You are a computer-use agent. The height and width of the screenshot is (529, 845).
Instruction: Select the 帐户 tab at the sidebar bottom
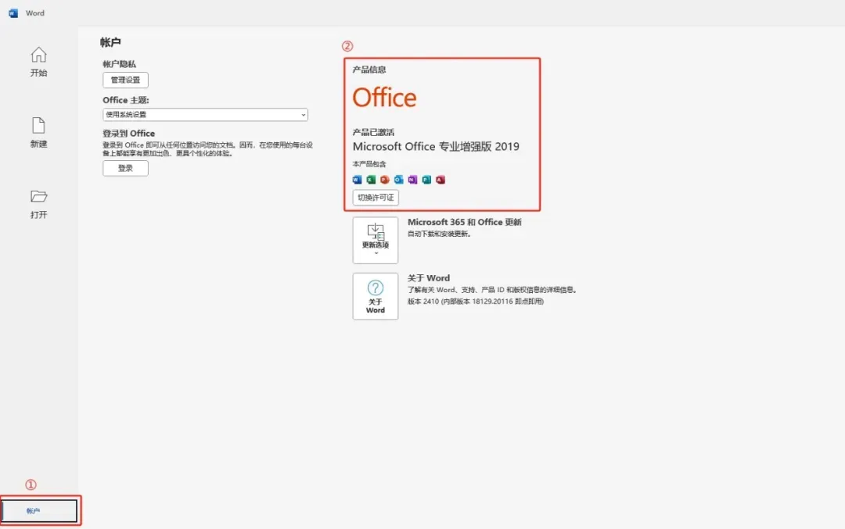point(39,511)
